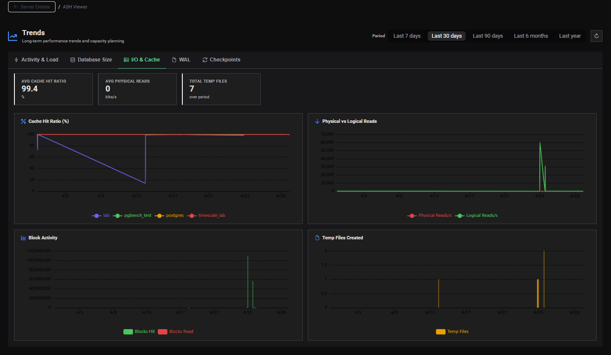611x355 pixels.
Task: Click the tall Blocks Hit spike at 4/25
Action: pyautogui.click(x=248, y=282)
